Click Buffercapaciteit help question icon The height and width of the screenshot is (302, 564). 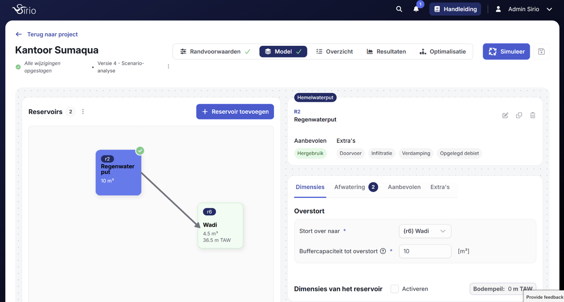(x=383, y=251)
